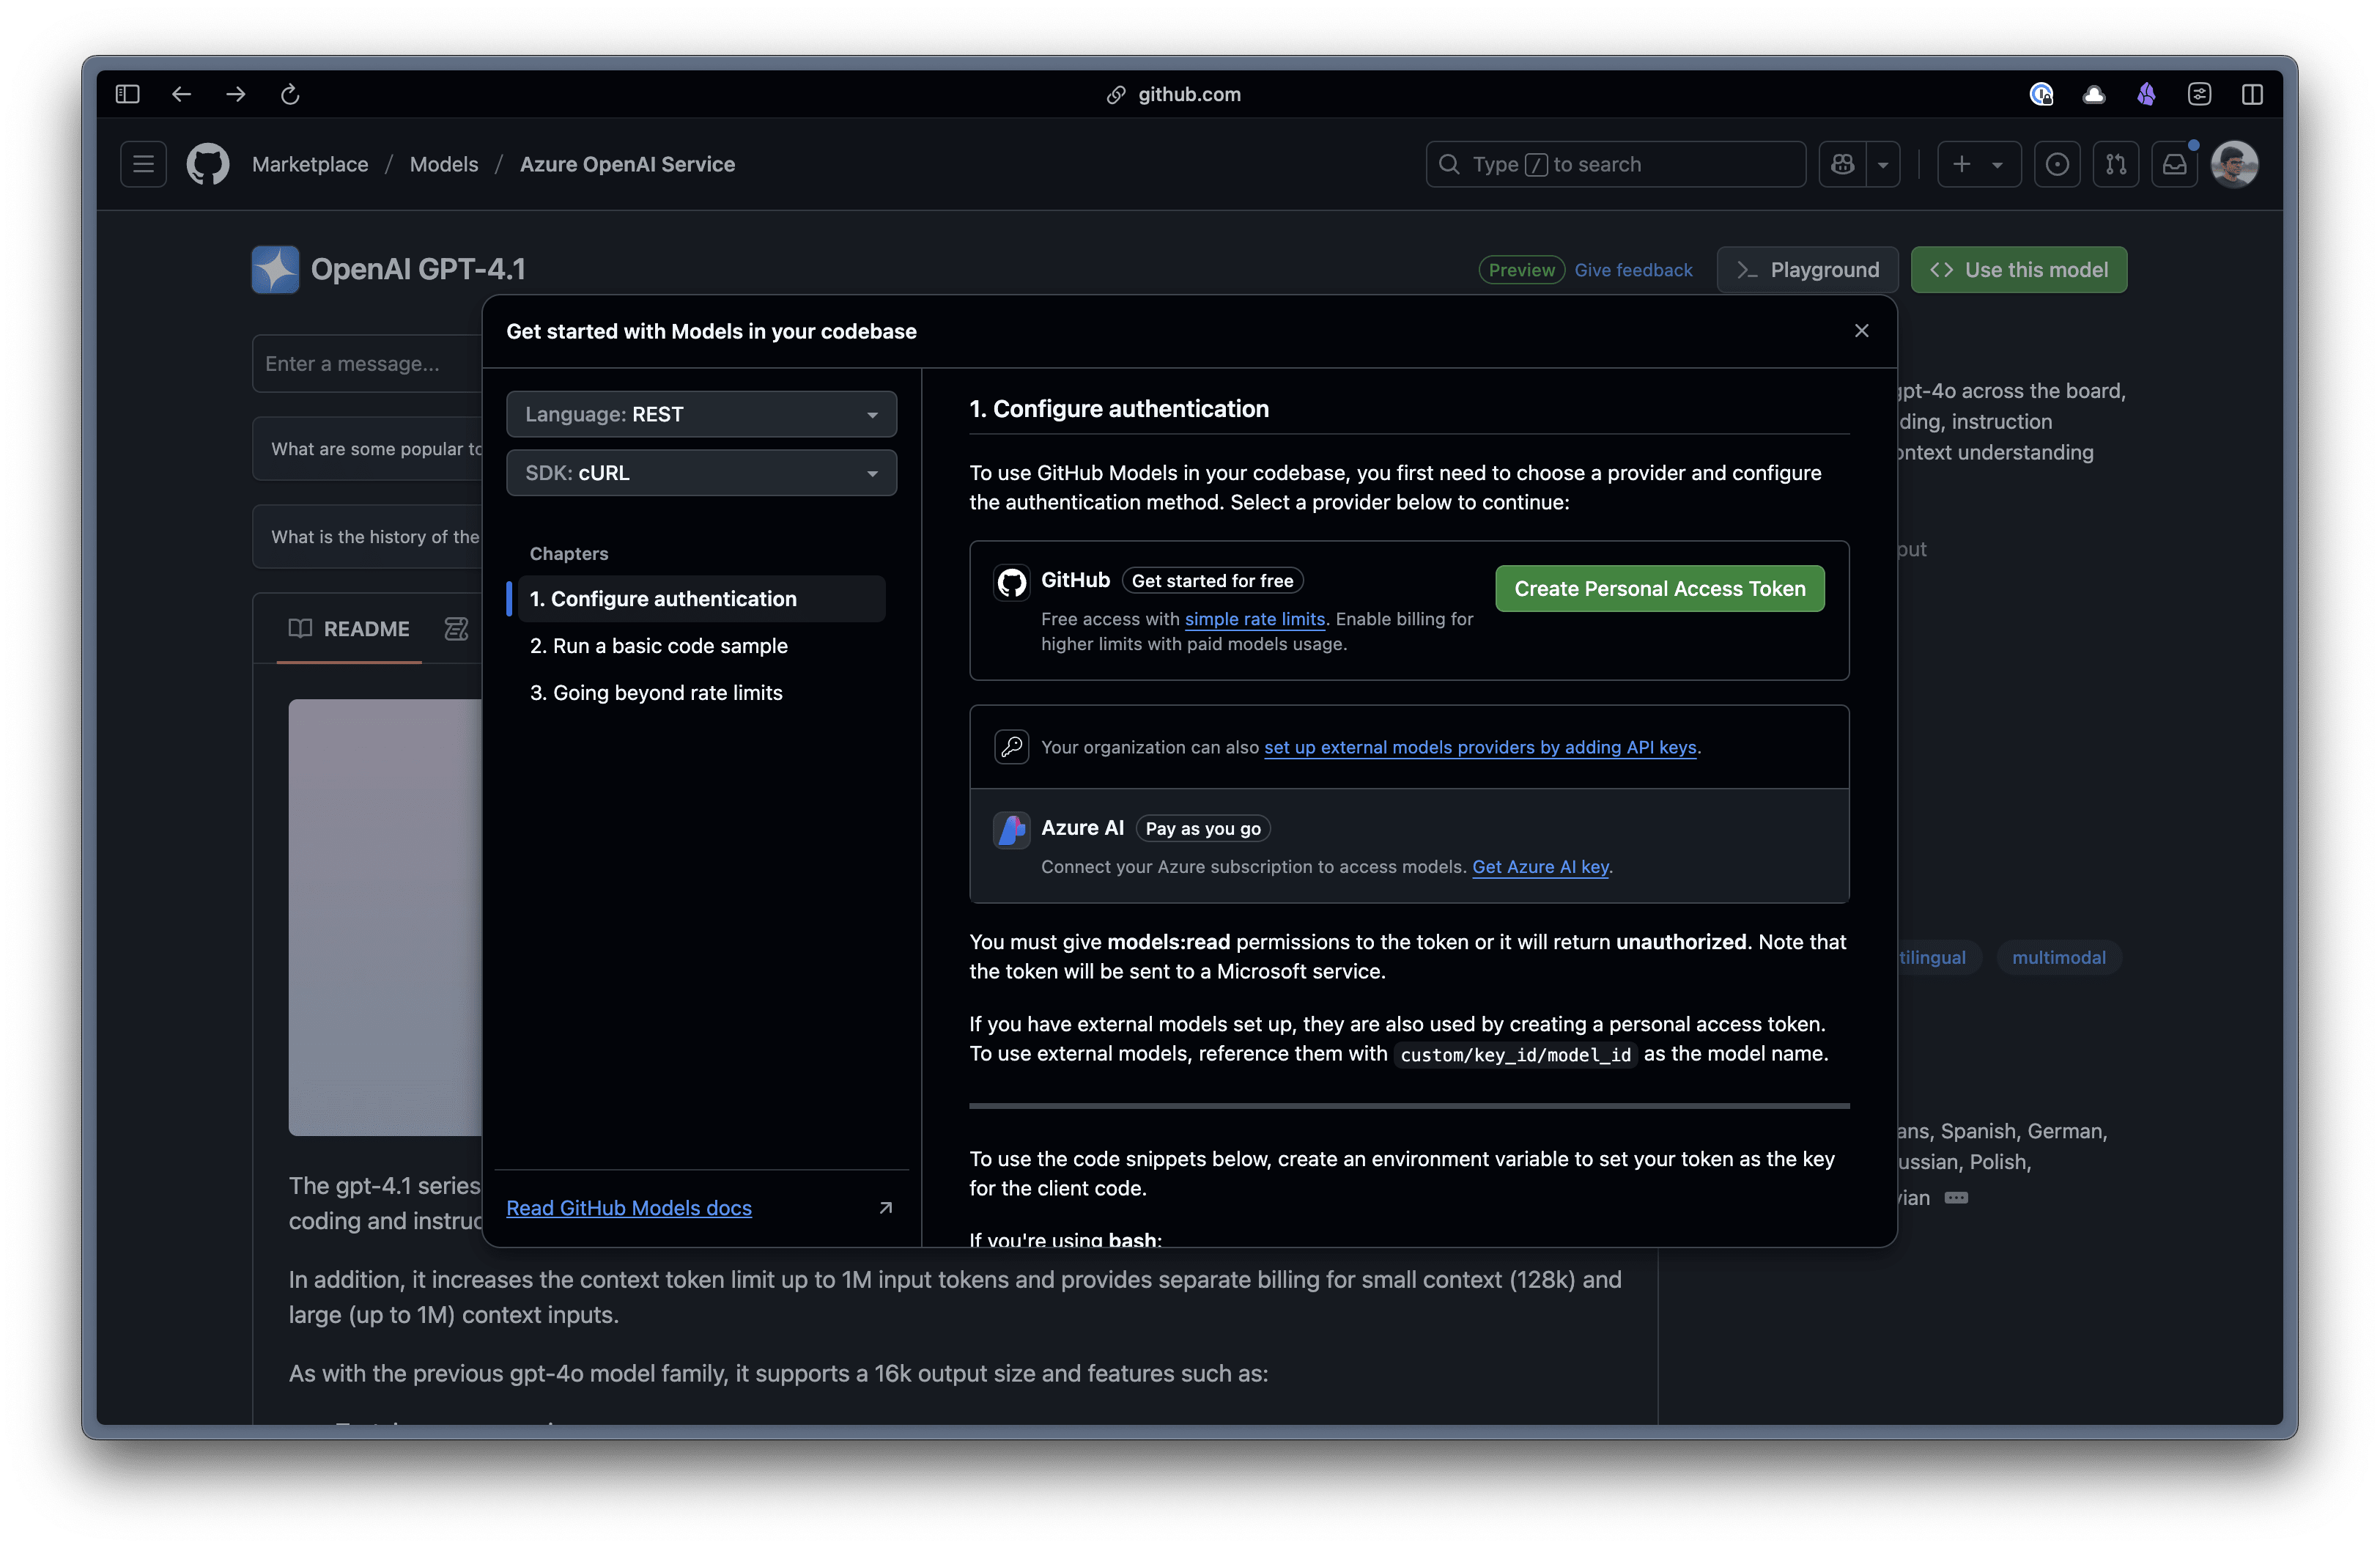Click the GitHub provider logo icon
This screenshot has width=2380, height=1548.
pos(1011,582)
